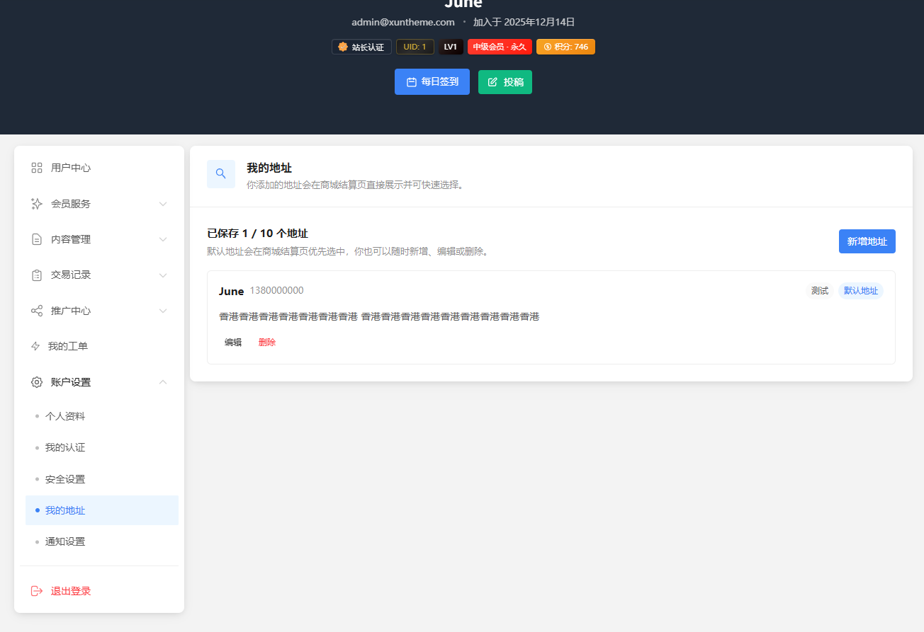Viewport: 924px width, 632px height.
Task: Click the red logout icon
Action: pos(37,591)
